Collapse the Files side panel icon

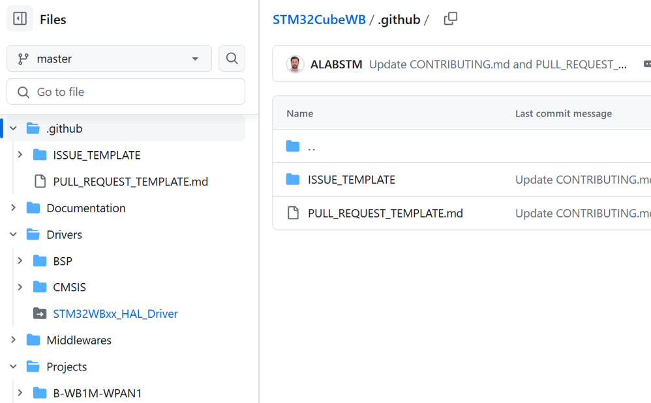click(20, 19)
